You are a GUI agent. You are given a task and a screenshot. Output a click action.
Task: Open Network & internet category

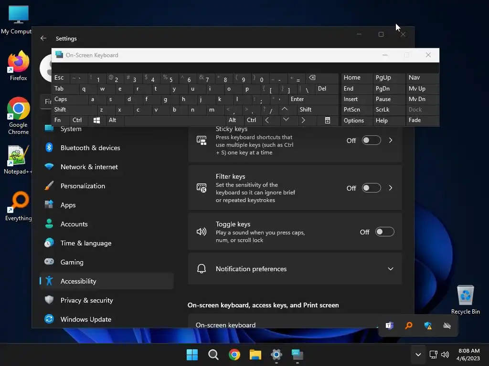point(106,167)
